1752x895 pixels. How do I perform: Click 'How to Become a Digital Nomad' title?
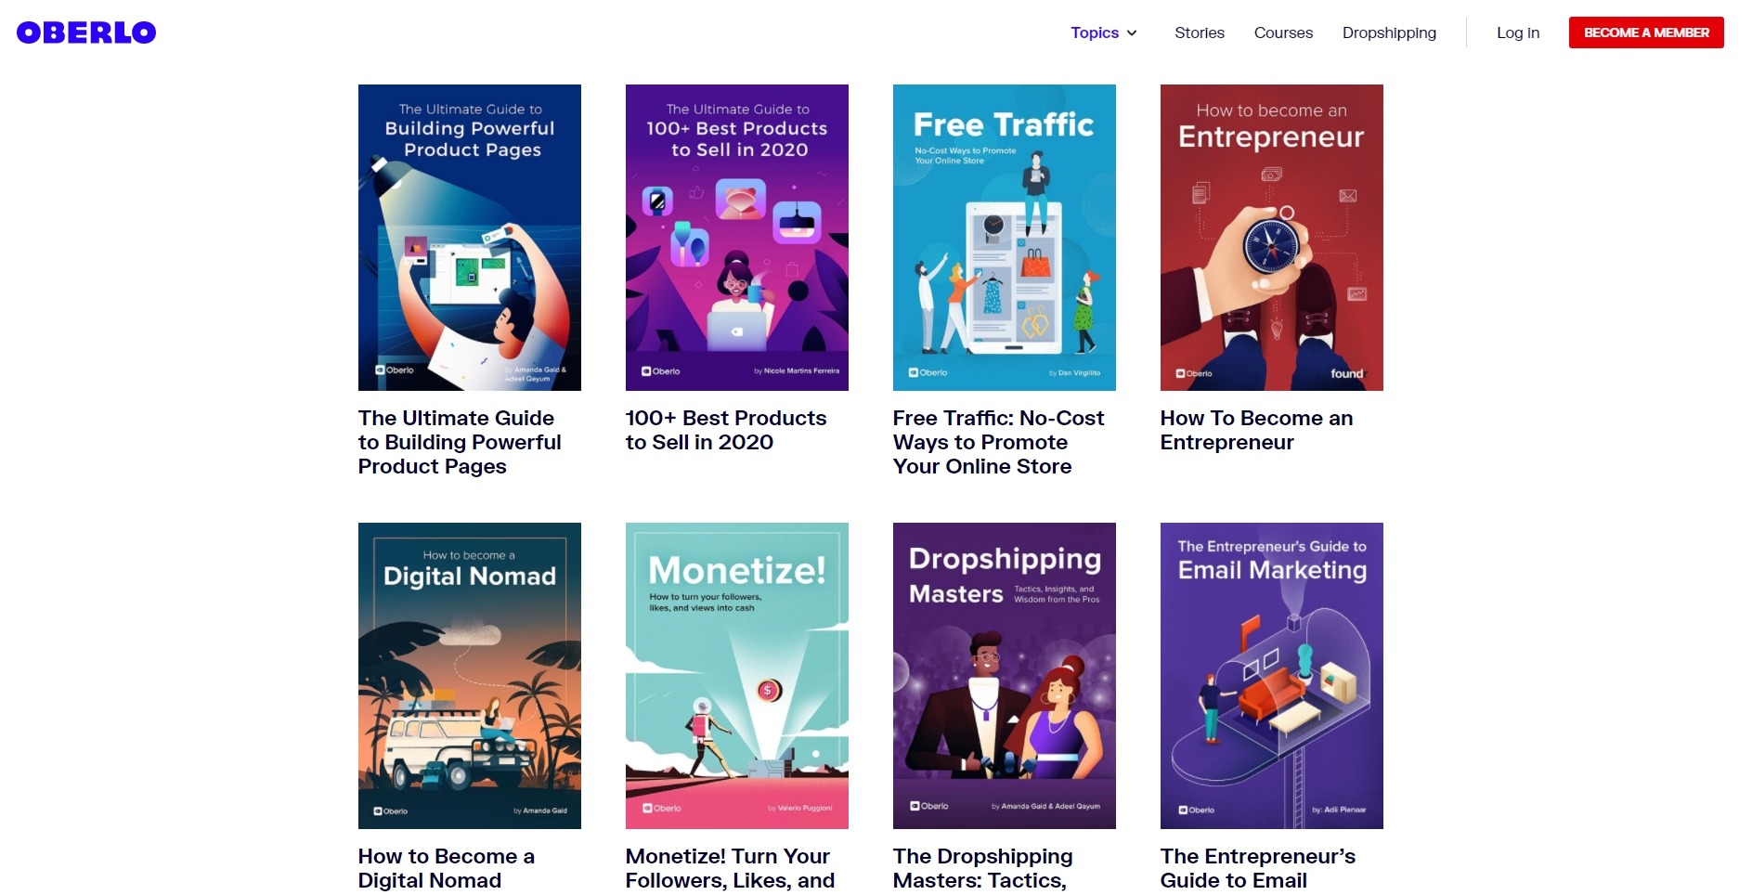tap(447, 868)
